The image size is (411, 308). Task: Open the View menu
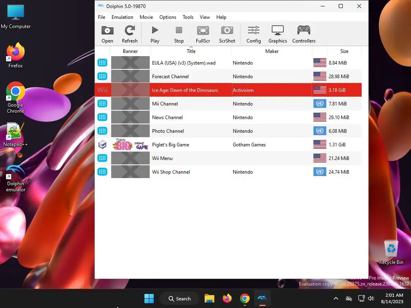coord(205,17)
